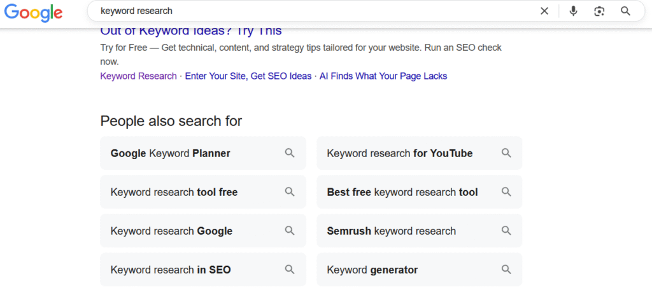Click the Google logo
The image size is (652, 290).
(x=33, y=12)
